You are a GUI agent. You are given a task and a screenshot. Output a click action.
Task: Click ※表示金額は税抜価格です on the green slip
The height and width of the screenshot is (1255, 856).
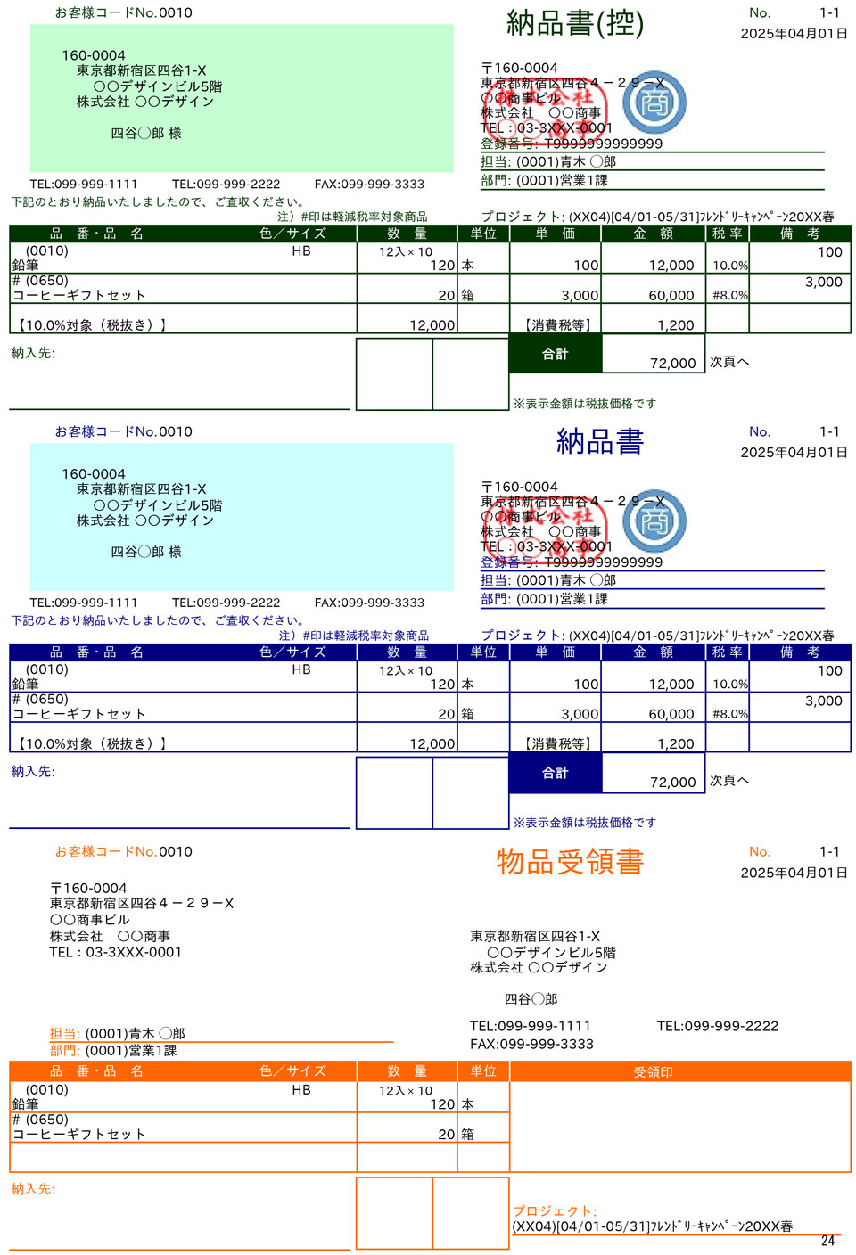(585, 404)
